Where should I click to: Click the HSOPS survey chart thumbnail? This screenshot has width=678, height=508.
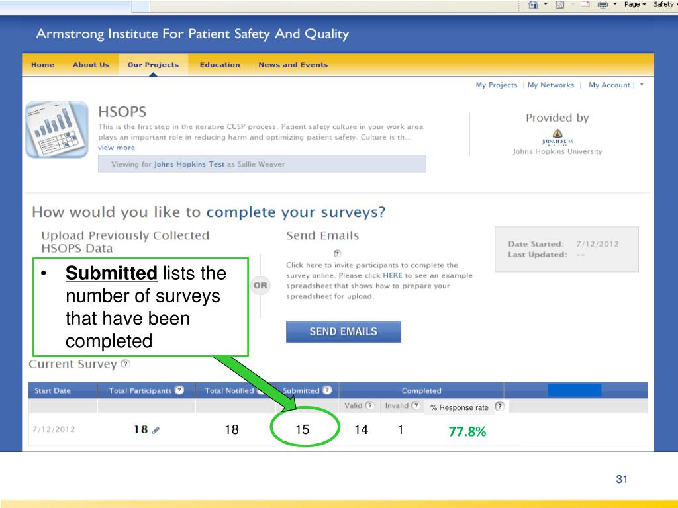point(57,129)
